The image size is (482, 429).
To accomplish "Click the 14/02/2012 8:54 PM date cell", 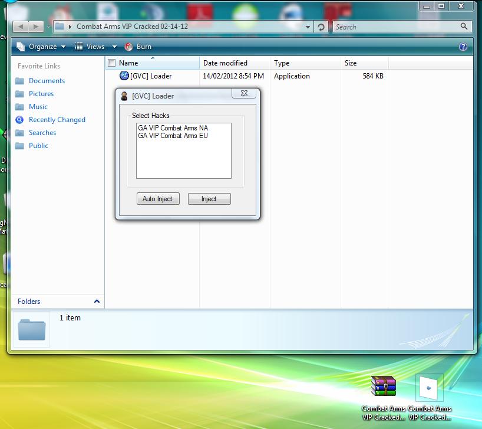I will [233, 76].
